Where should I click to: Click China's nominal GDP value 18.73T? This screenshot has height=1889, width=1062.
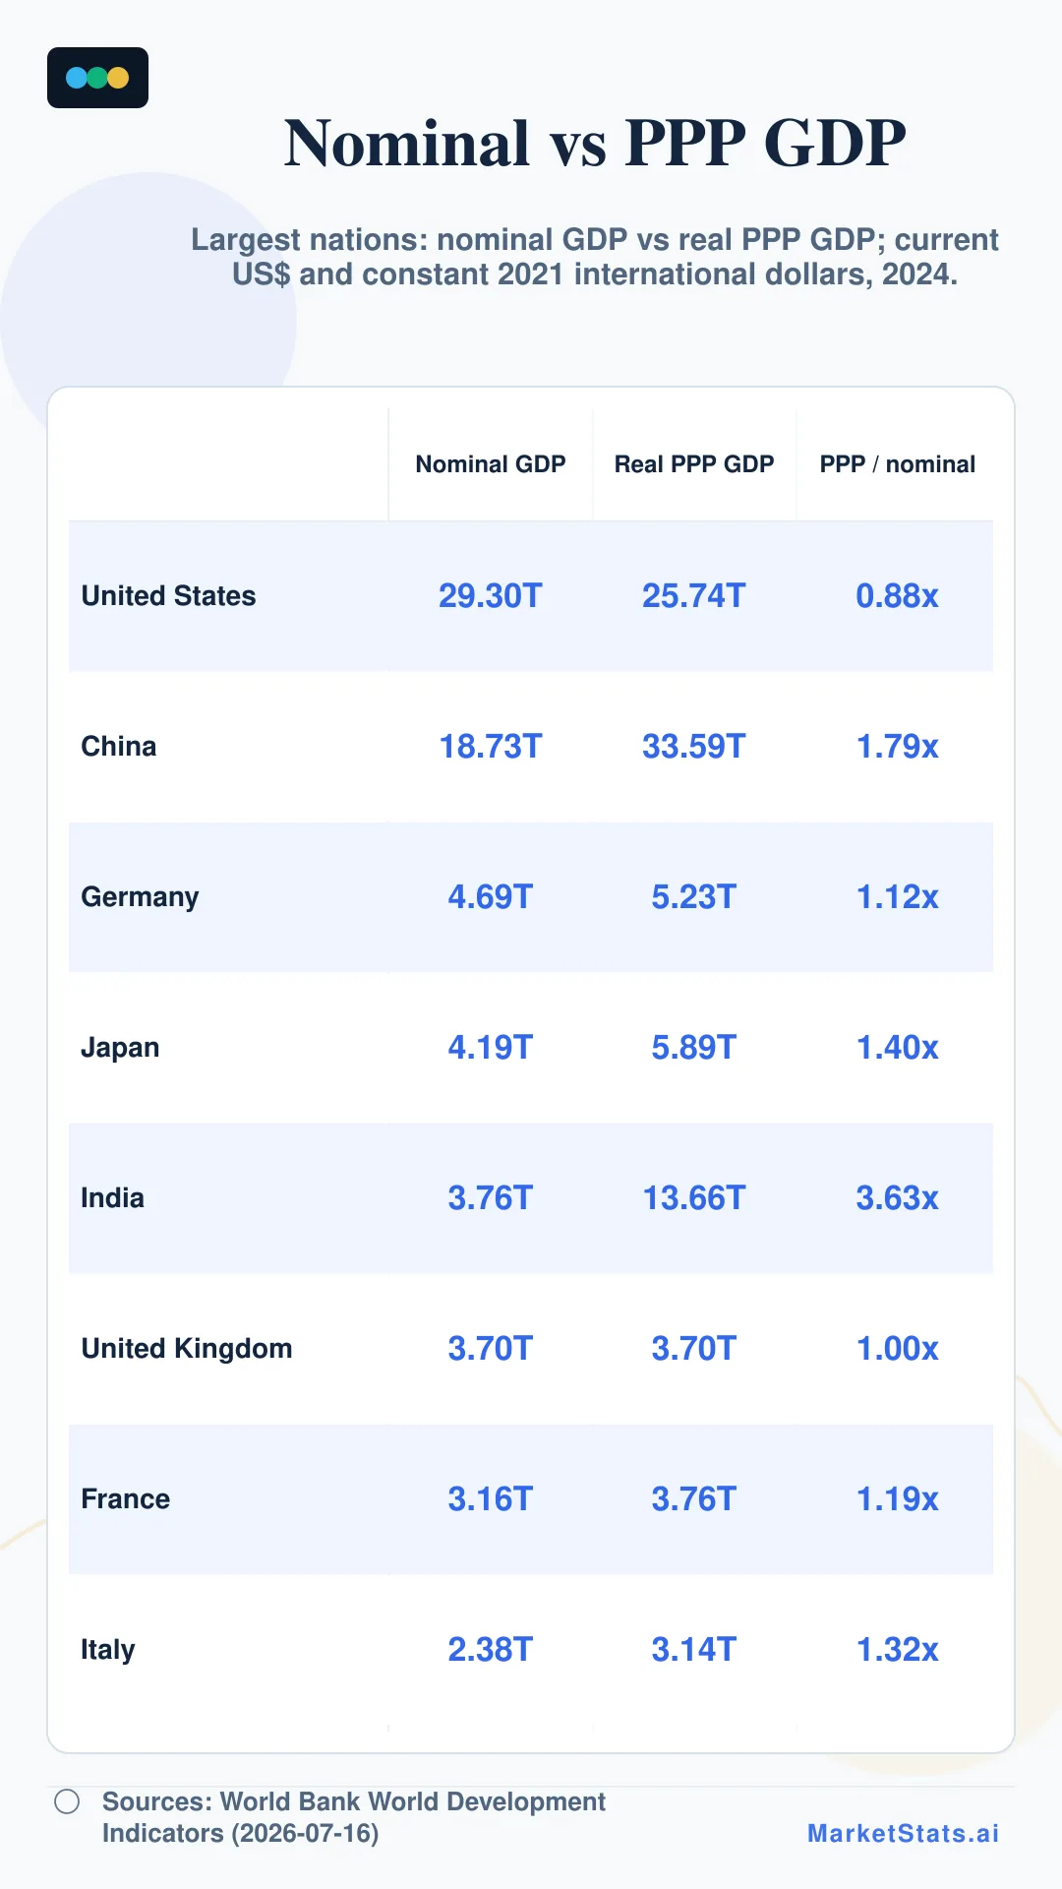pos(491,747)
